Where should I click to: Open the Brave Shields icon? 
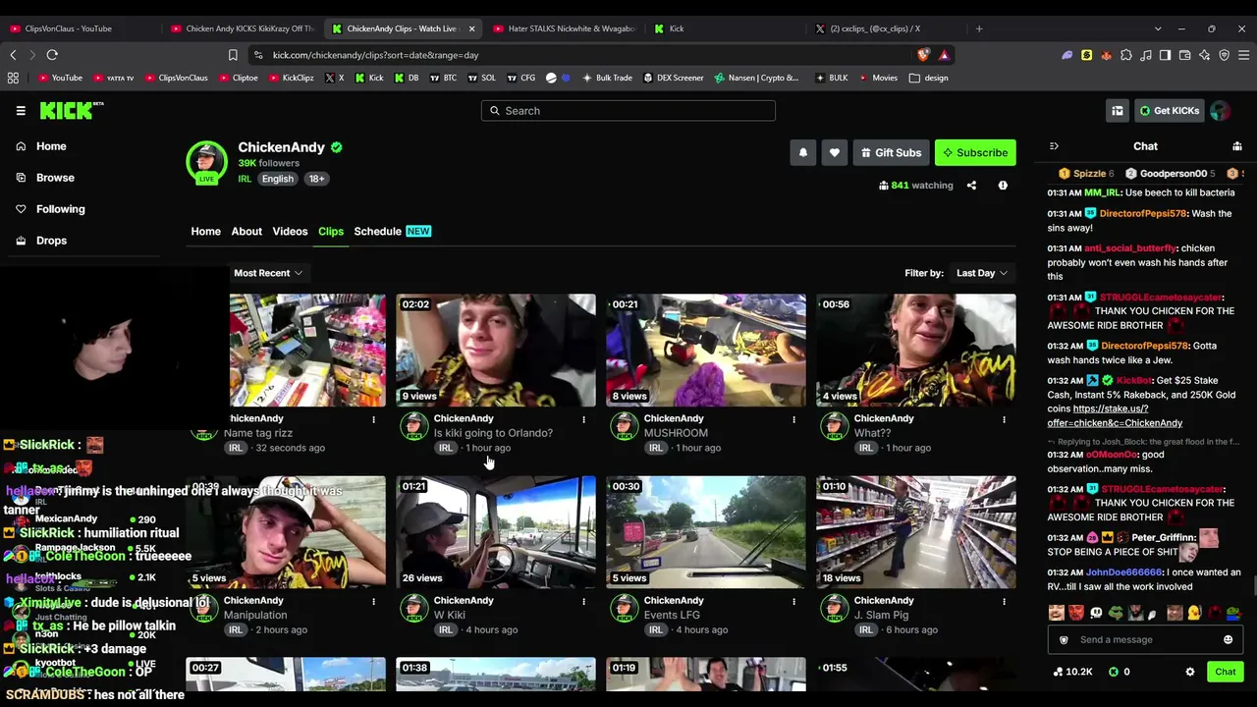[923, 55]
